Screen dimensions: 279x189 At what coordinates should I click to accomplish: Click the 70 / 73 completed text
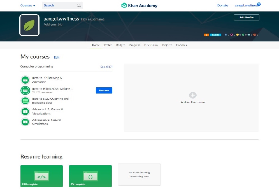point(42,92)
